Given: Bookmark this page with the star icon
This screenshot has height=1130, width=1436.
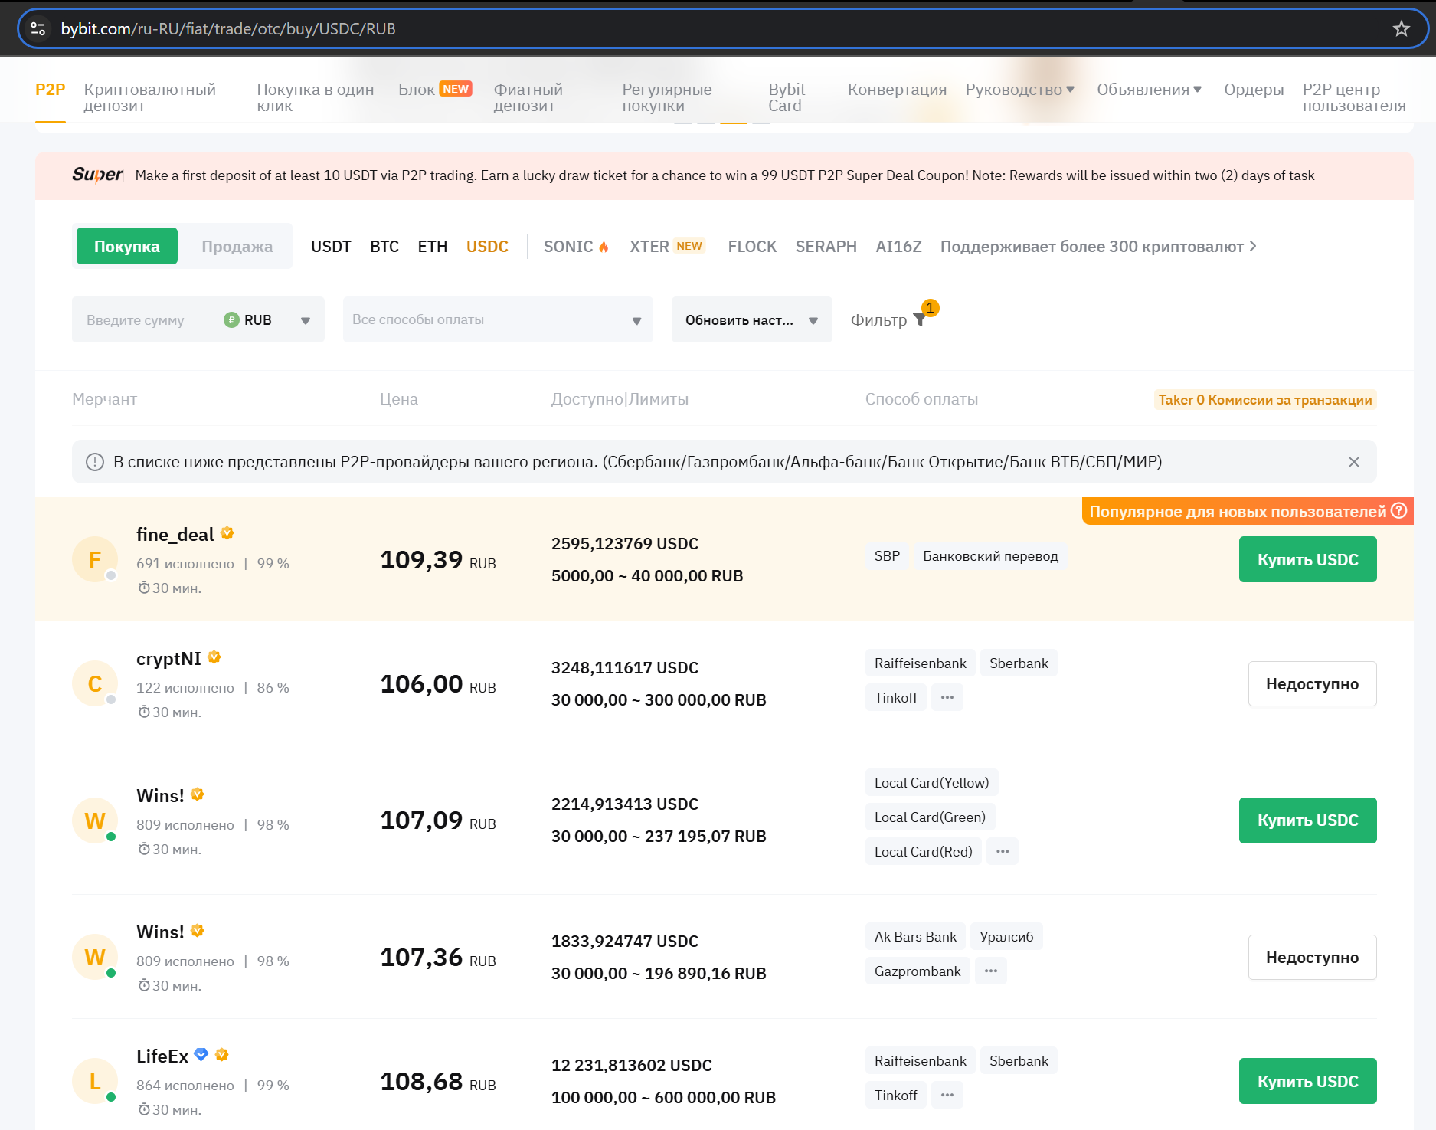Looking at the screenshot, I should (x=1401, y=29).
